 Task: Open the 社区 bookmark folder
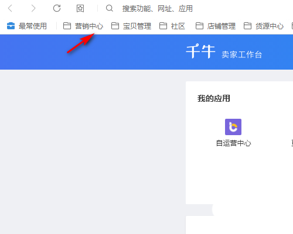[172, 26]
